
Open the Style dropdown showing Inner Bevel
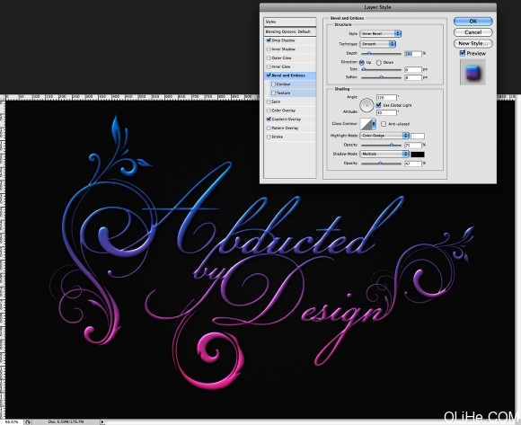coord(381,33)
